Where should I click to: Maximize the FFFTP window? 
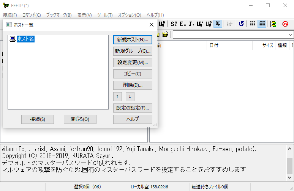268,5
